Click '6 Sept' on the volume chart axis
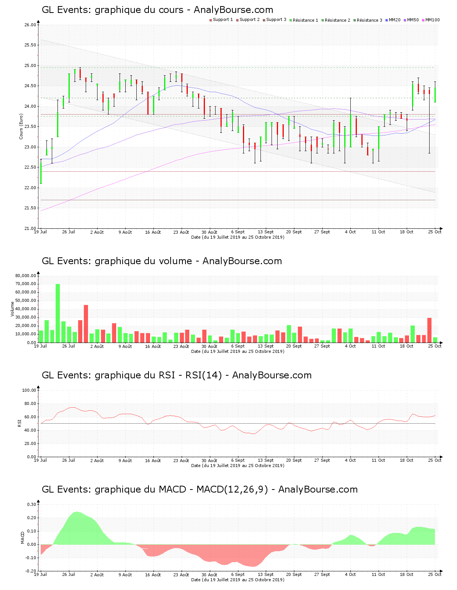457x590 pixels. point(238,346)
